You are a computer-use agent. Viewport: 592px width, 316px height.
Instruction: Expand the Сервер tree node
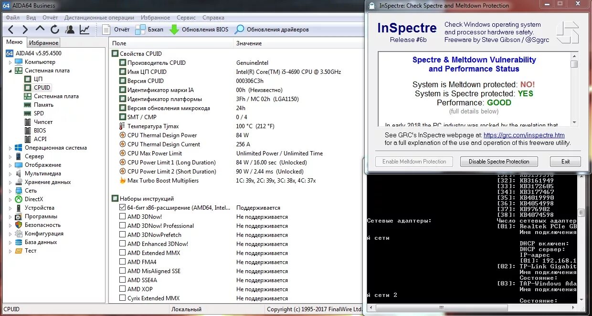[x=10, y=156]
